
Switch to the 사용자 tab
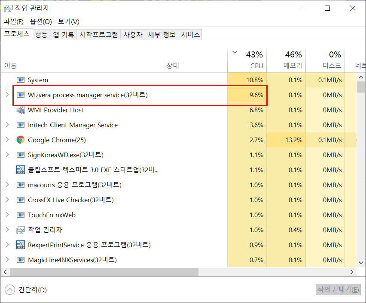pyautogui.click(x=133, y=35)
